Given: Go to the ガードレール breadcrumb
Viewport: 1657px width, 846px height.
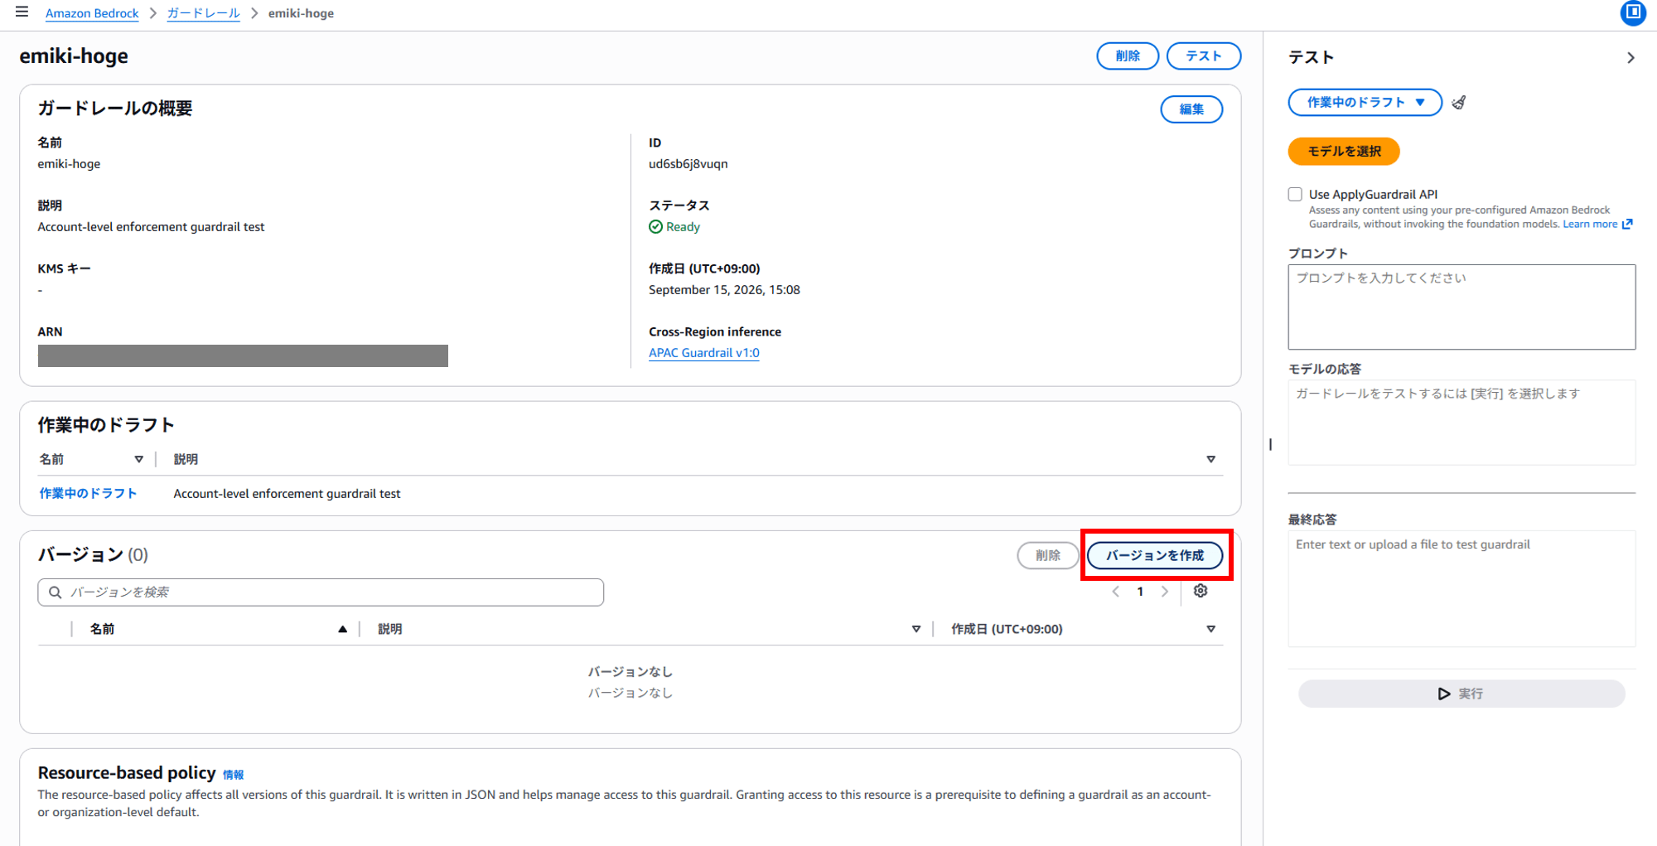Looking at the screenshot, I should [203, 13].
